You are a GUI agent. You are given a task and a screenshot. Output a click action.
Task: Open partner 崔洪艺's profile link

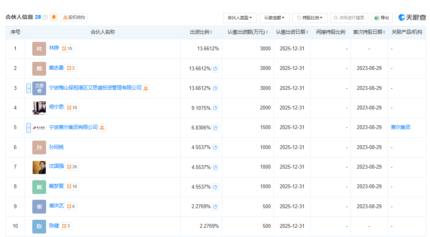coord(56,206)
